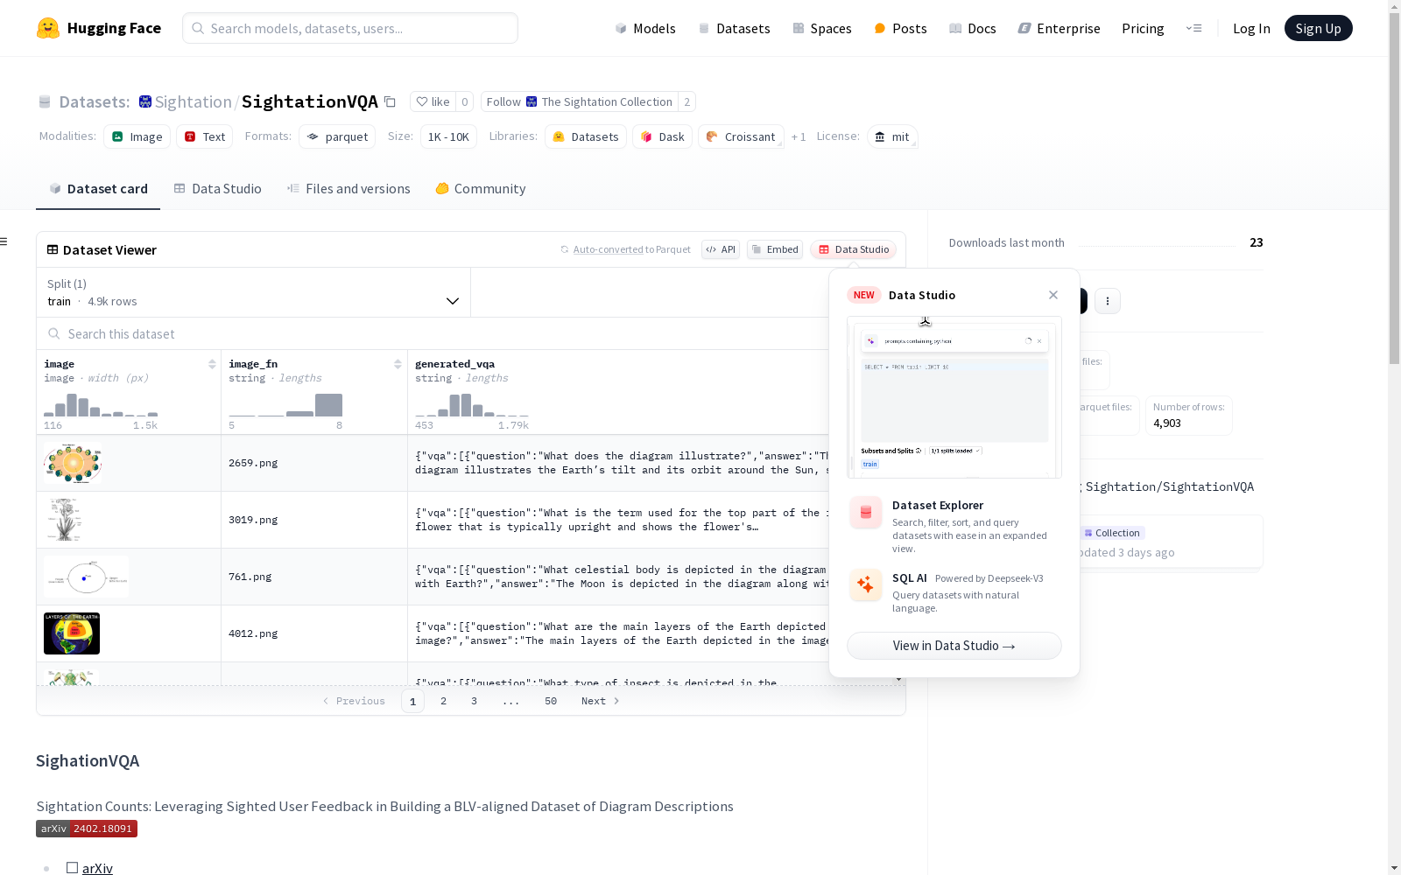The image size is (1401, 875).
Task: Click the generated_vqa lengths histogram
Action: pos(472,404)
